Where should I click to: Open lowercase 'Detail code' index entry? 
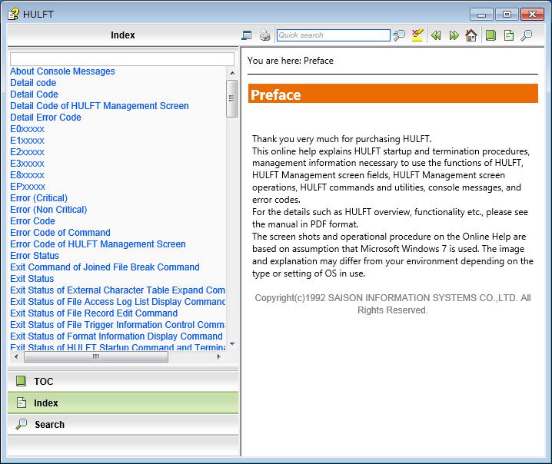[x=33, y=83]
